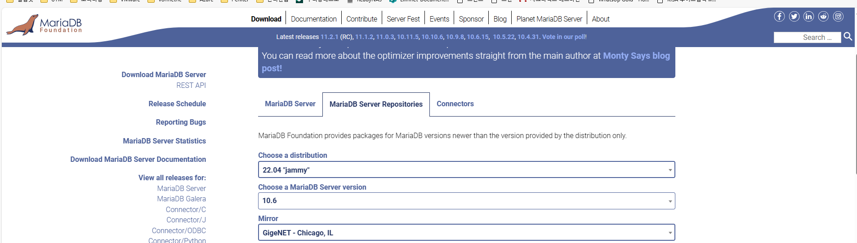The image size is (857, 243).
Task: Open the Events menu item
Action: tap(439, 19)
